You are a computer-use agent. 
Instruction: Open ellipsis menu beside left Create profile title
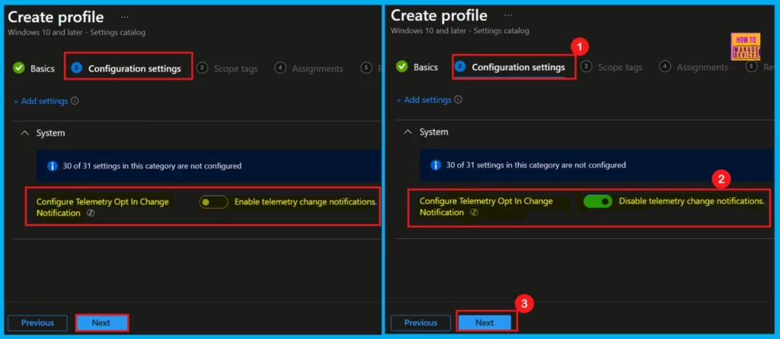(x=124, y=17)
